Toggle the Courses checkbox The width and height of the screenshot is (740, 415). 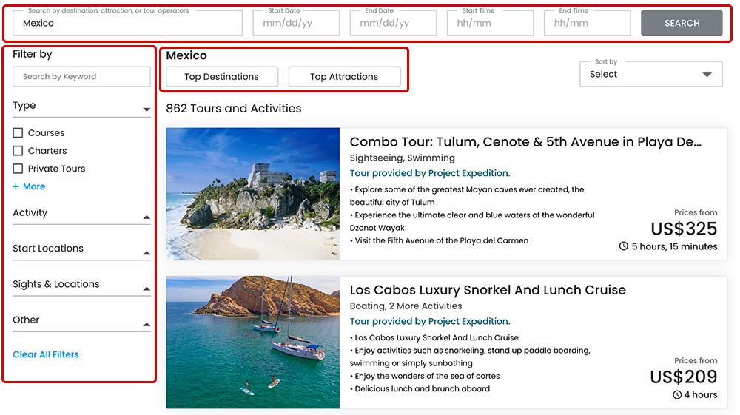tap(18, 133)
